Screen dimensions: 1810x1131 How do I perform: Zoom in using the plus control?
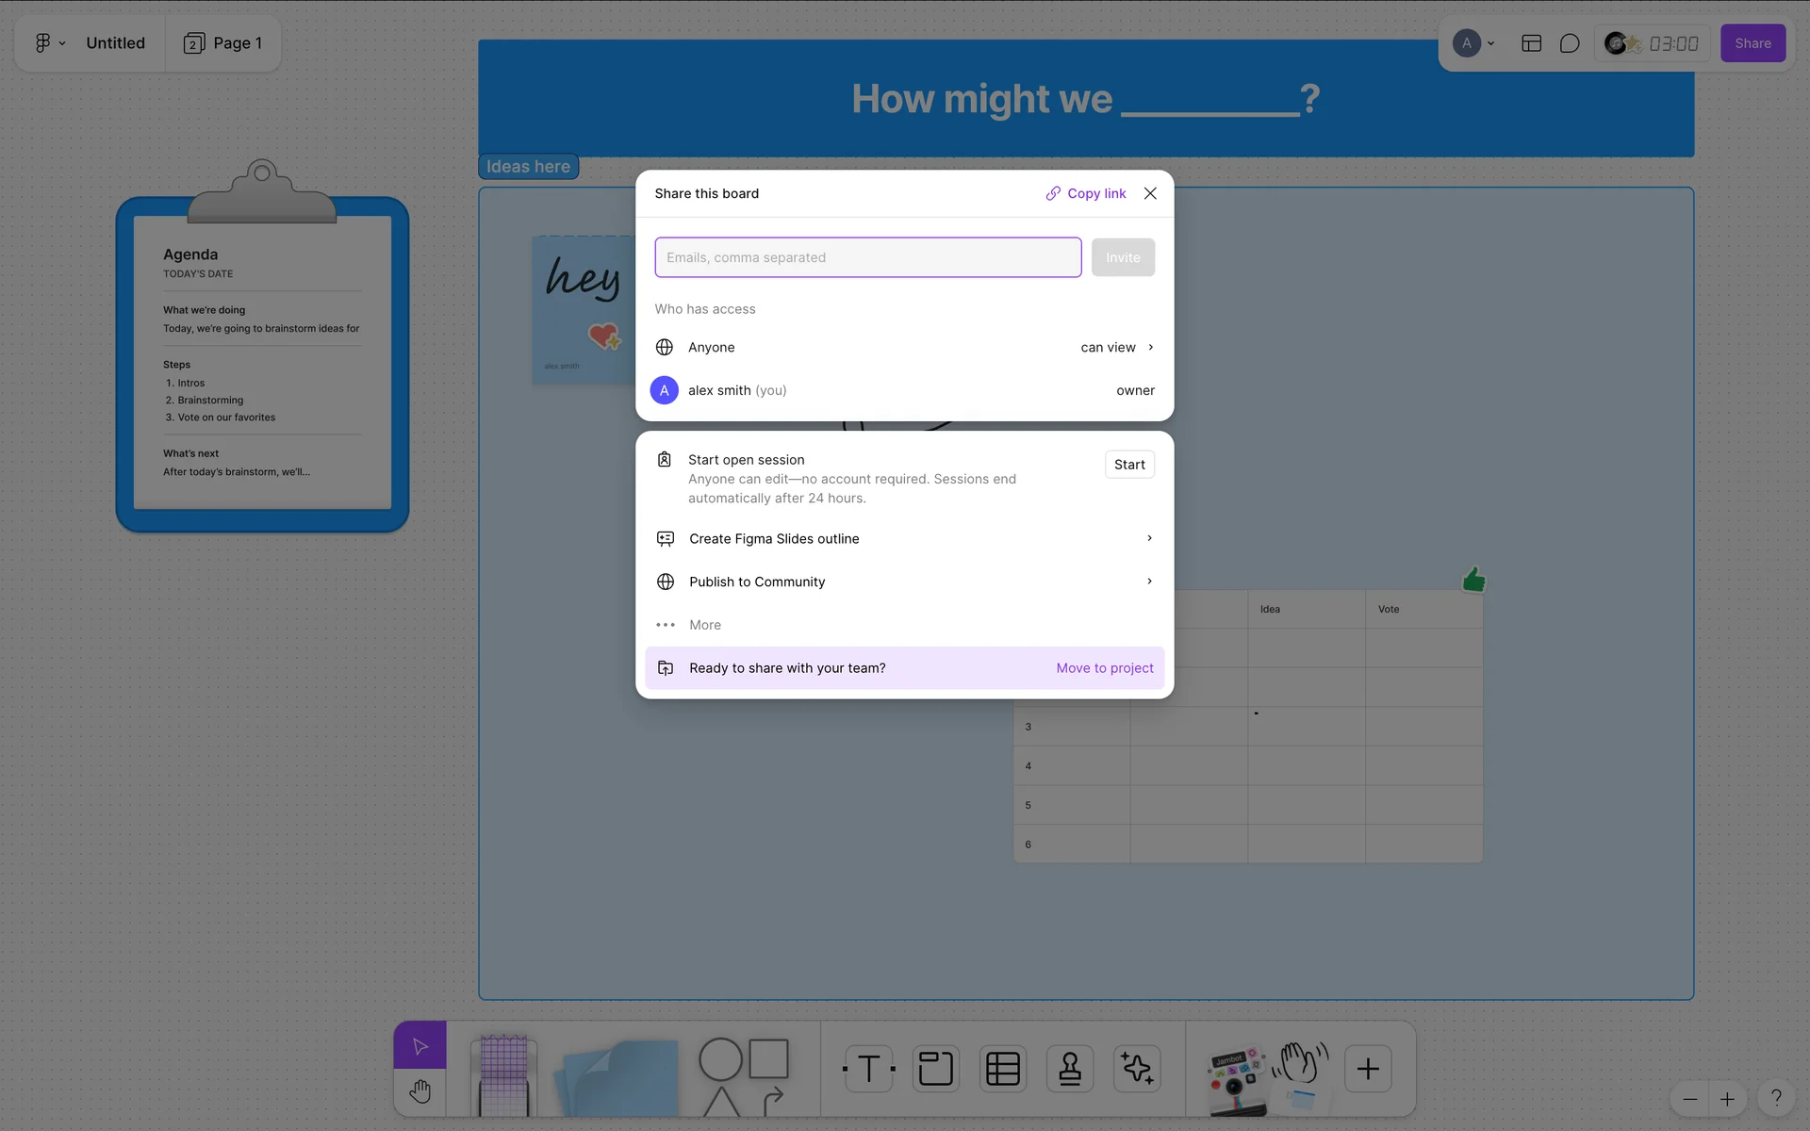point(1727,1099)
